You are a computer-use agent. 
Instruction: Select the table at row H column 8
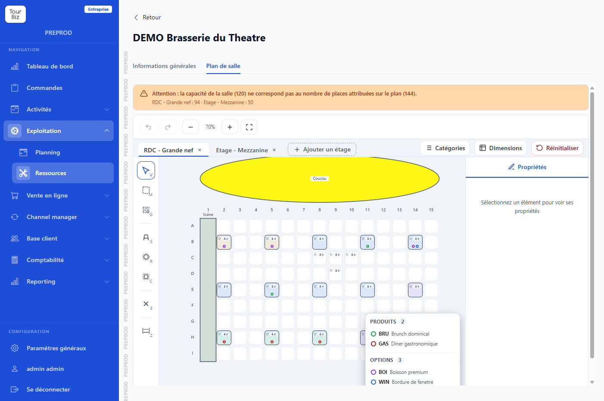[320, 338]
